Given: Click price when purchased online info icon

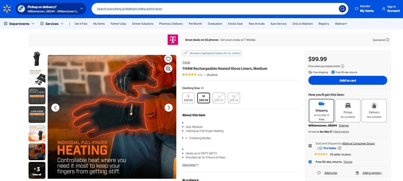Looking at the screenshot, I should click(343, 66).
